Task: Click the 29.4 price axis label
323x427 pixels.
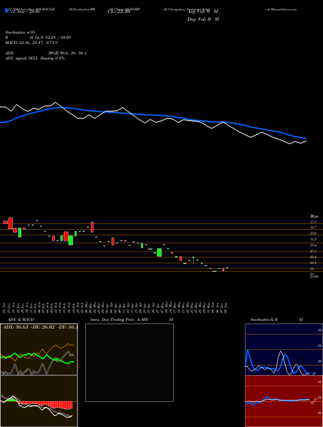Action: (314, 245)
